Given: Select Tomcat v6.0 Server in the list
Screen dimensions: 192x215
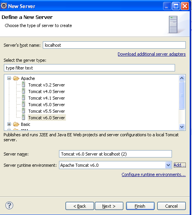Looking at the screenshot, I should [47, 118].
